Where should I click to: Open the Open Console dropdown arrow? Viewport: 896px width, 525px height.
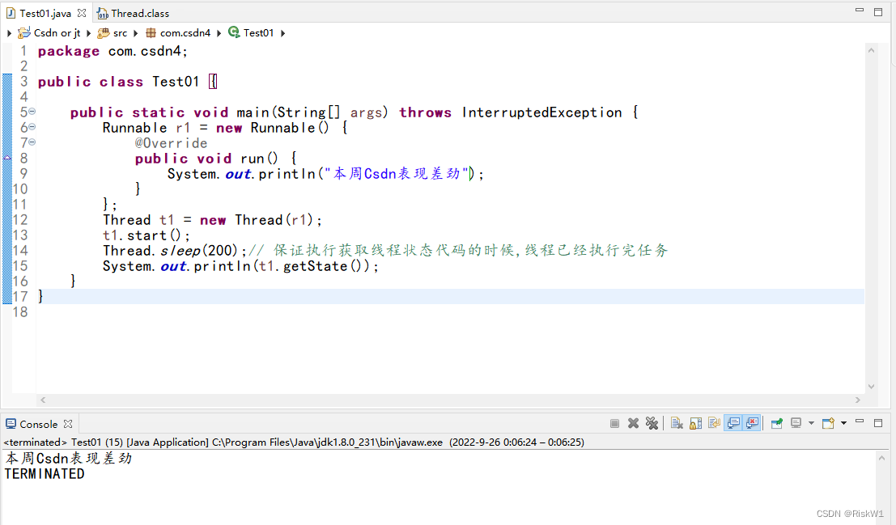843,423
